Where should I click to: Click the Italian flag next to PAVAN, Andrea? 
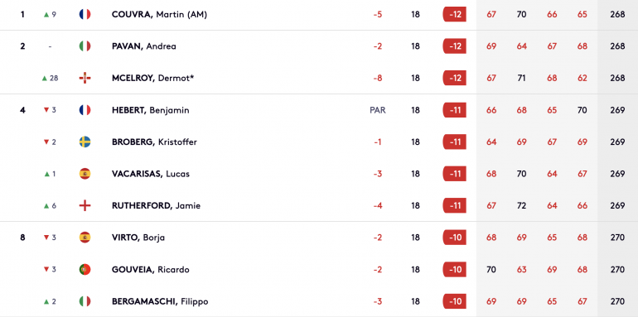(85, 46)
